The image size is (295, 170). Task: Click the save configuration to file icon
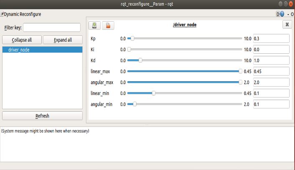(95, 25)
